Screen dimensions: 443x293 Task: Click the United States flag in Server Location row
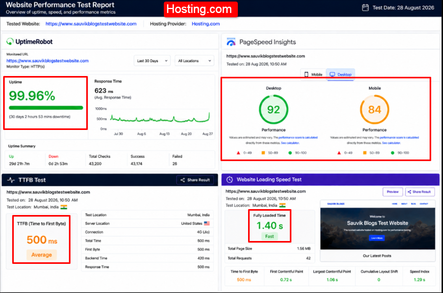tap(207, 223)
